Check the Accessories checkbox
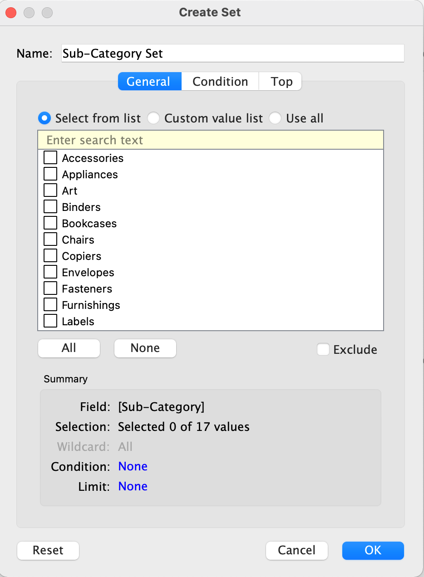The image size is (424, 577). (50, 158)
